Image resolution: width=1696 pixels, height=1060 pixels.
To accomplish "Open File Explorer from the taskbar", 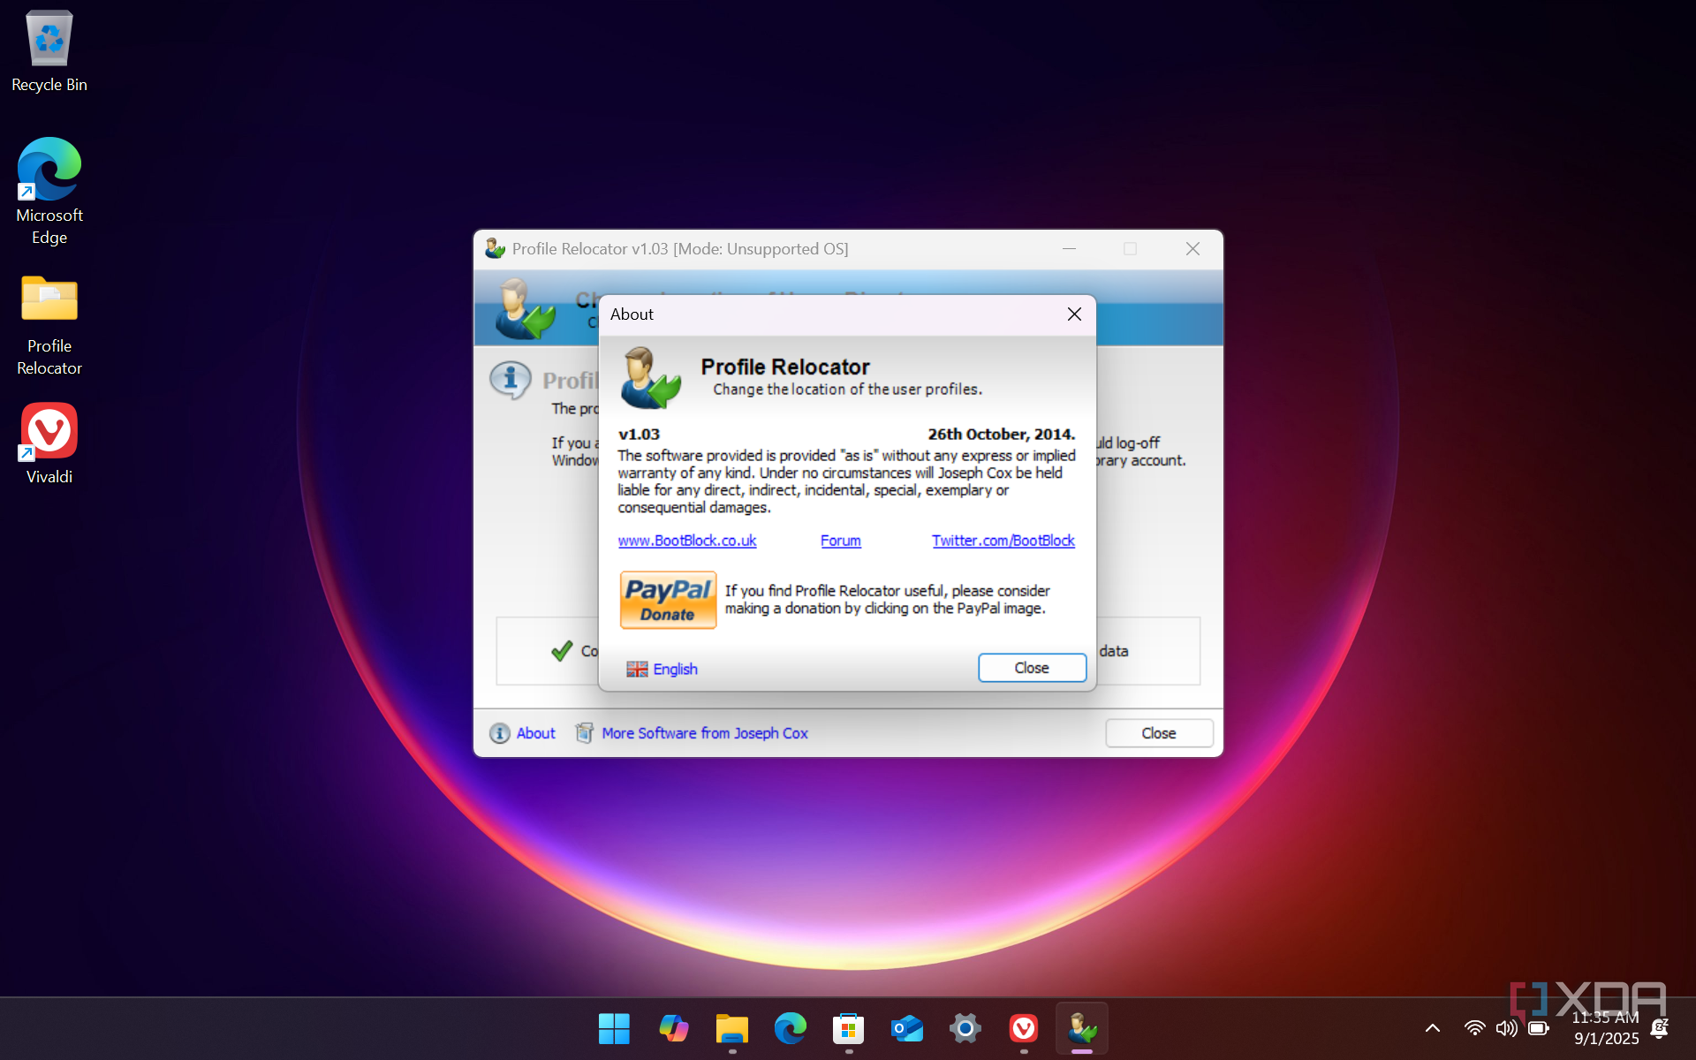I will tap(731, 1028).
